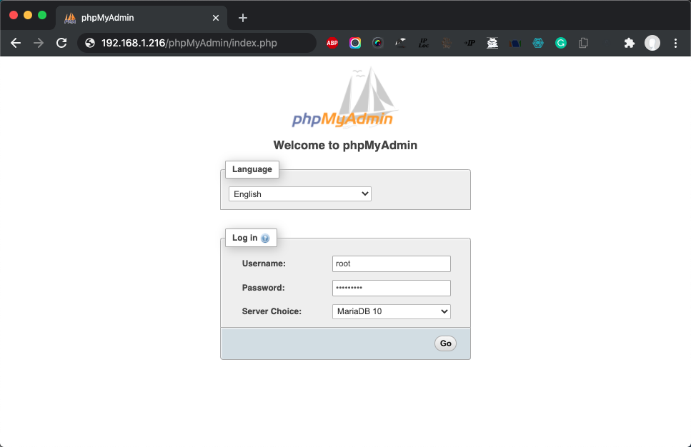Click the browser back arrow
The height and width of the screenshot is (447, 691).
(16, 43)
